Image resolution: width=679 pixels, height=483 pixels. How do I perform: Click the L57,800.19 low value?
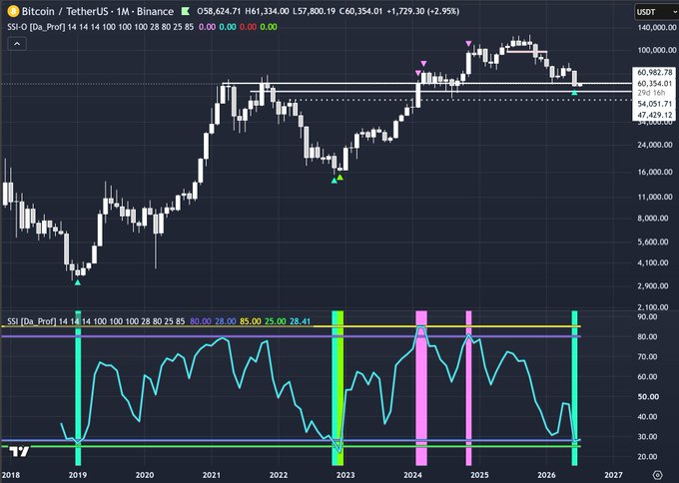point(314,11)
